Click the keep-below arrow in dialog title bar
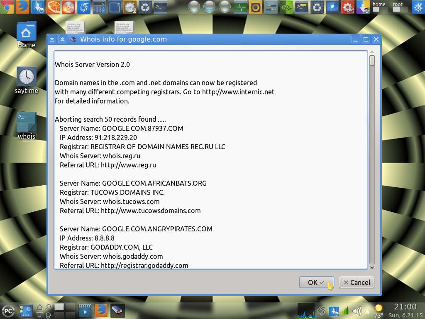 click(x=52, y=39)
